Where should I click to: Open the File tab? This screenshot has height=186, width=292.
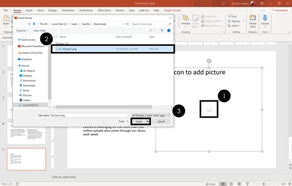click(5, 10)
